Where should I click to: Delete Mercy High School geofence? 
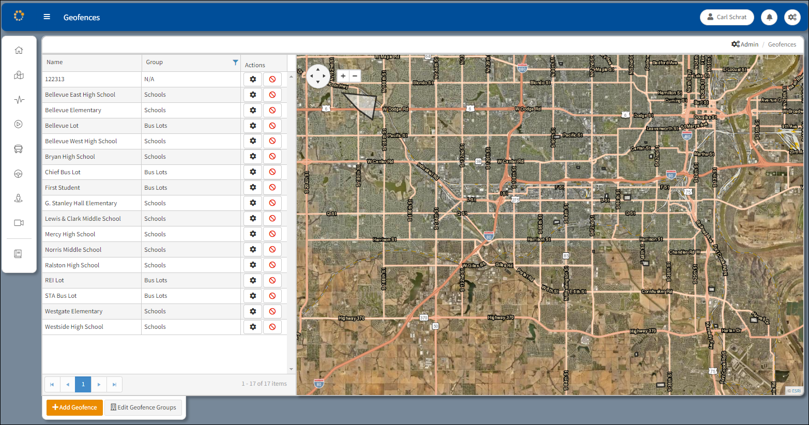pyautogui.click(x=272, y=234)
